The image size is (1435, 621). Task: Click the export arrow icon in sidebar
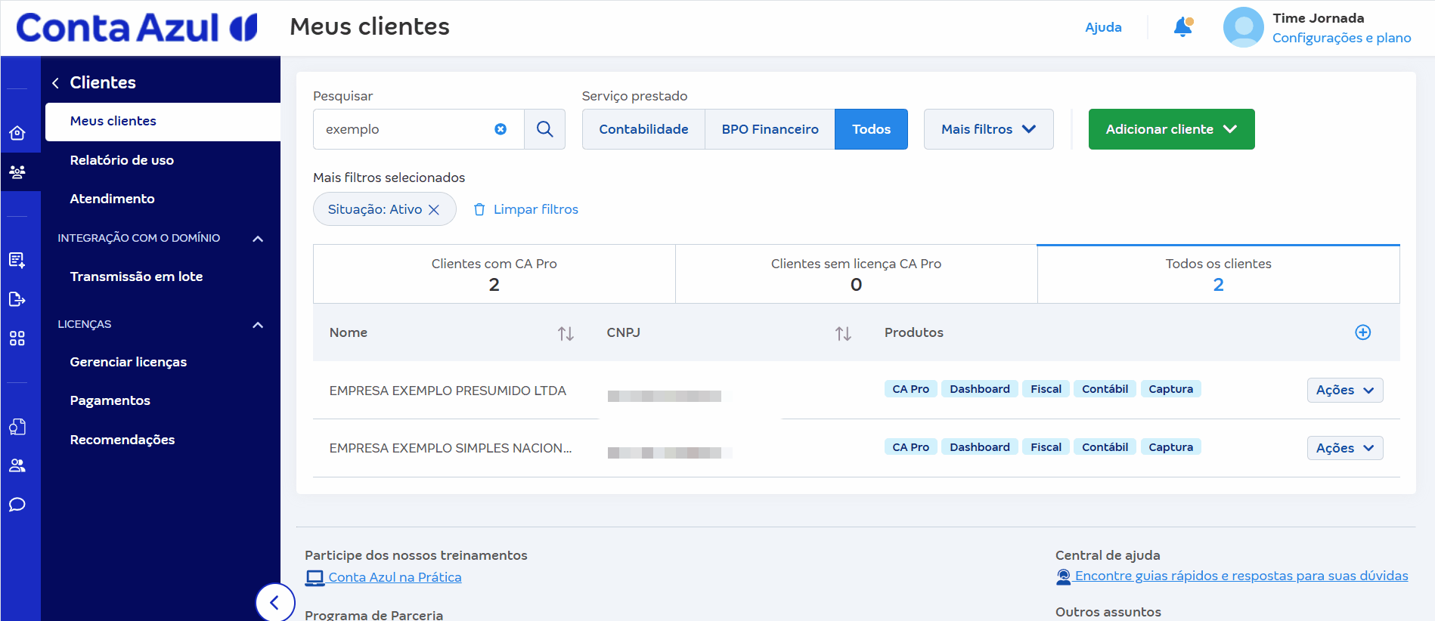pos(17,299)
